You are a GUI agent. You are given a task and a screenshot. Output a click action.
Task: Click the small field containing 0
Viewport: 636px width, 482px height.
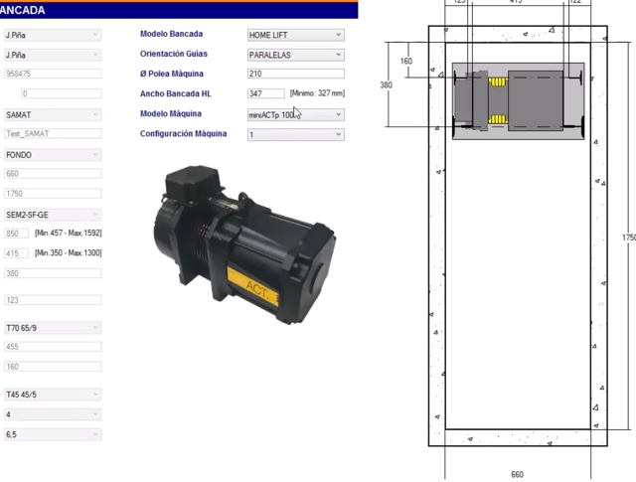point(61,93)
